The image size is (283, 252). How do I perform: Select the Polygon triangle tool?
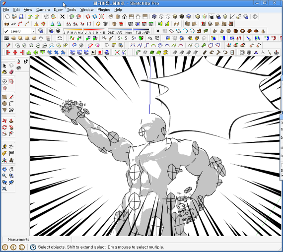click(4, 110)
